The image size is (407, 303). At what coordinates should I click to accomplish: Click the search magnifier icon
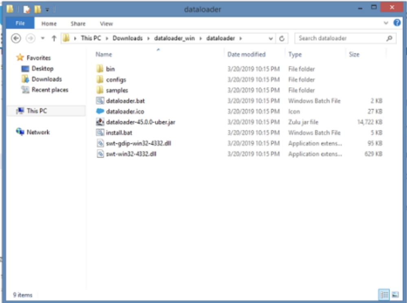pos(389,38)
